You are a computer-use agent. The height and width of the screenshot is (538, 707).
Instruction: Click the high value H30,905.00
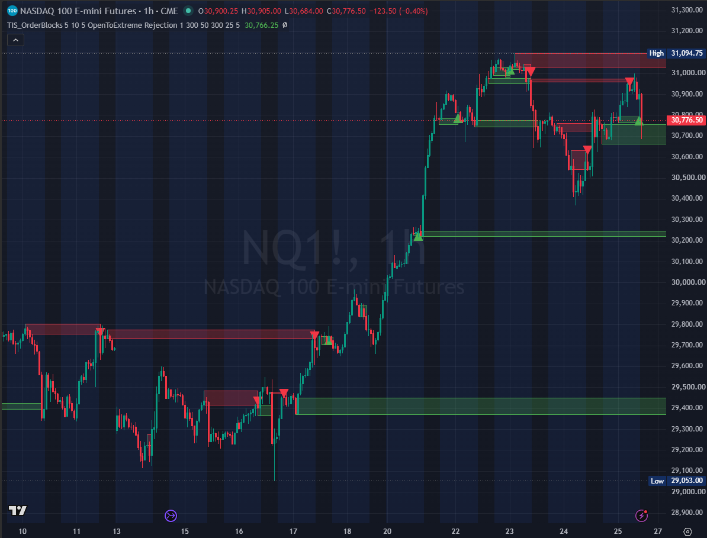tap(261, 11)
